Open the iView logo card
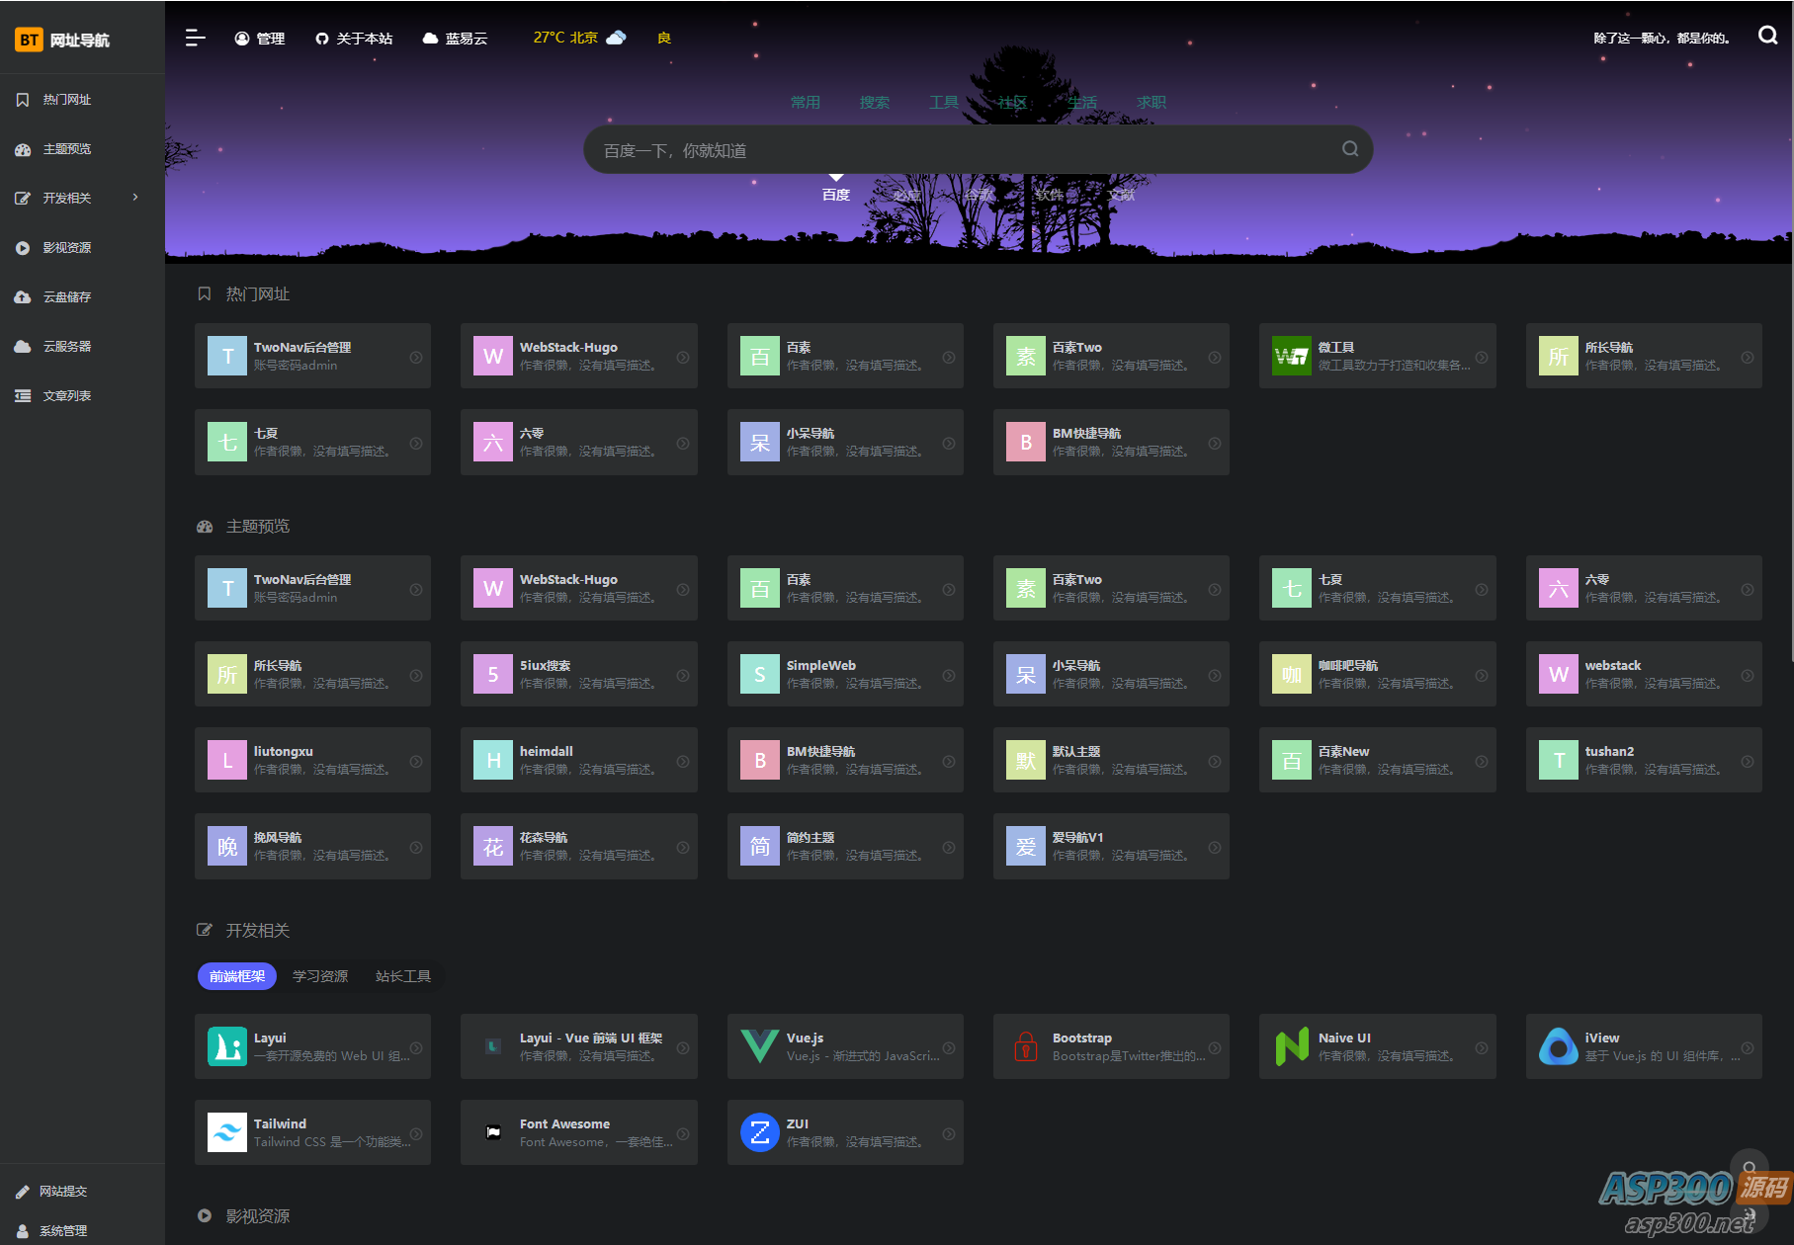Image resolution: width=1794 pixels, height=1245 pixels. [1559, 1046]
